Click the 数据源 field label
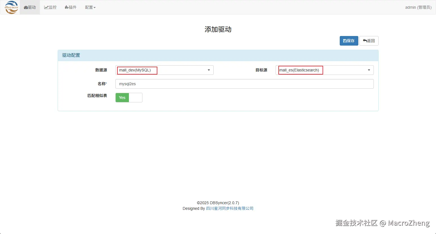 pos(101,70)
